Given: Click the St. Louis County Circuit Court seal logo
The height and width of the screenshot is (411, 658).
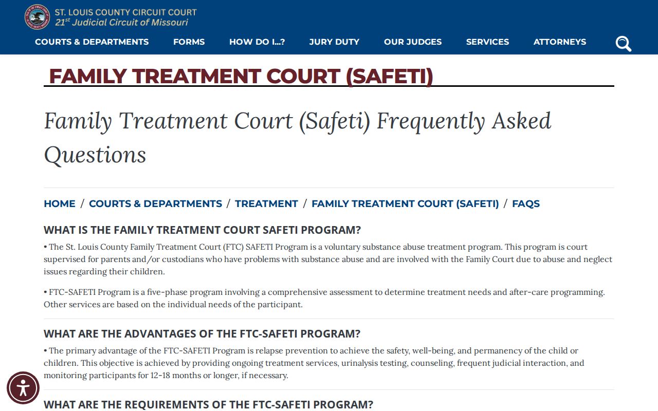Looking at the screenshot, I should (37, 17).
